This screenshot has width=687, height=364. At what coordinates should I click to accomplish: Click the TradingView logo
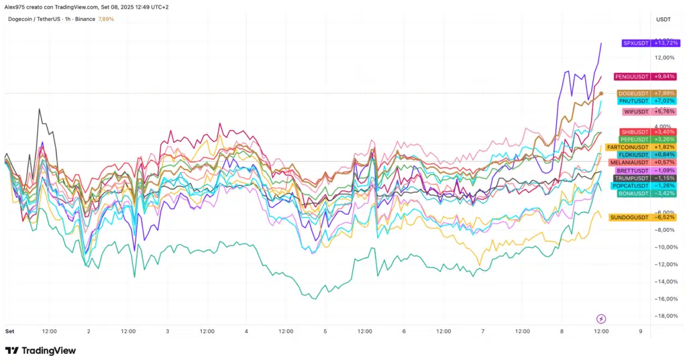coord(40,351)
